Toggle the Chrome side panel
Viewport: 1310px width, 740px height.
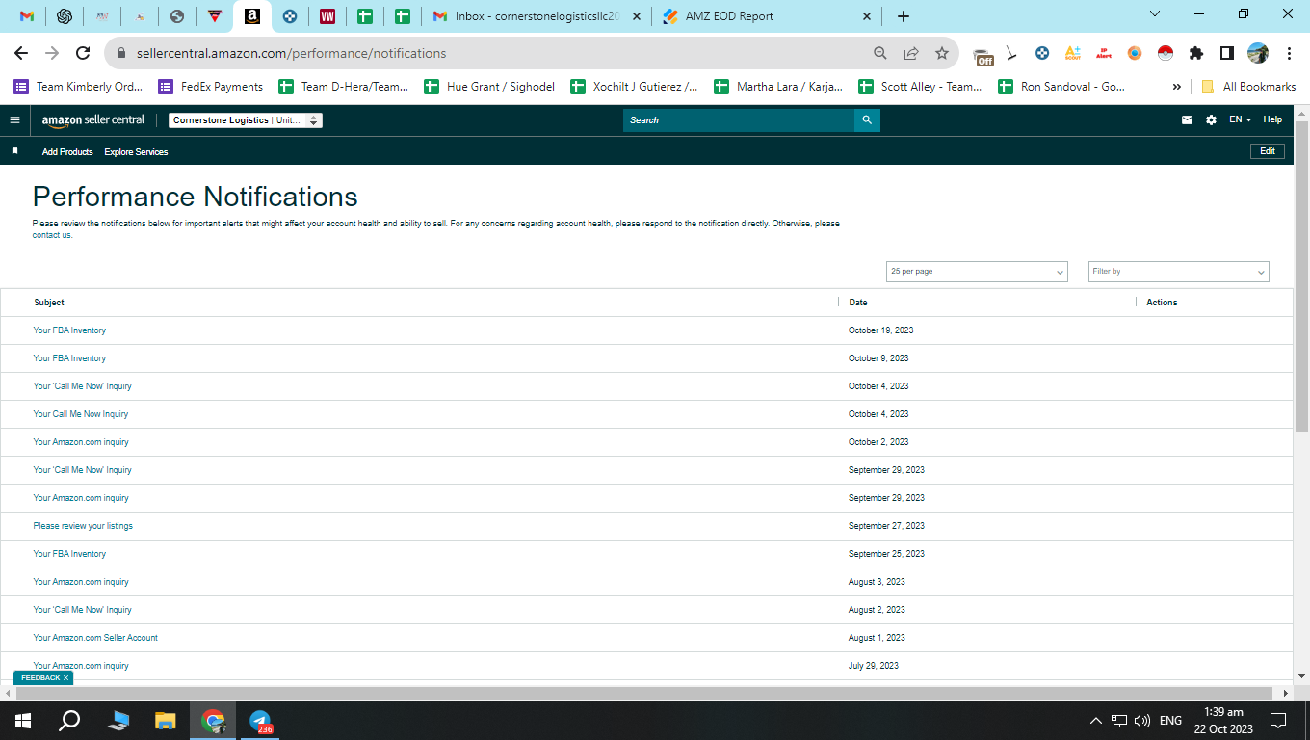pyautogui.click(x=1227, y=53)
